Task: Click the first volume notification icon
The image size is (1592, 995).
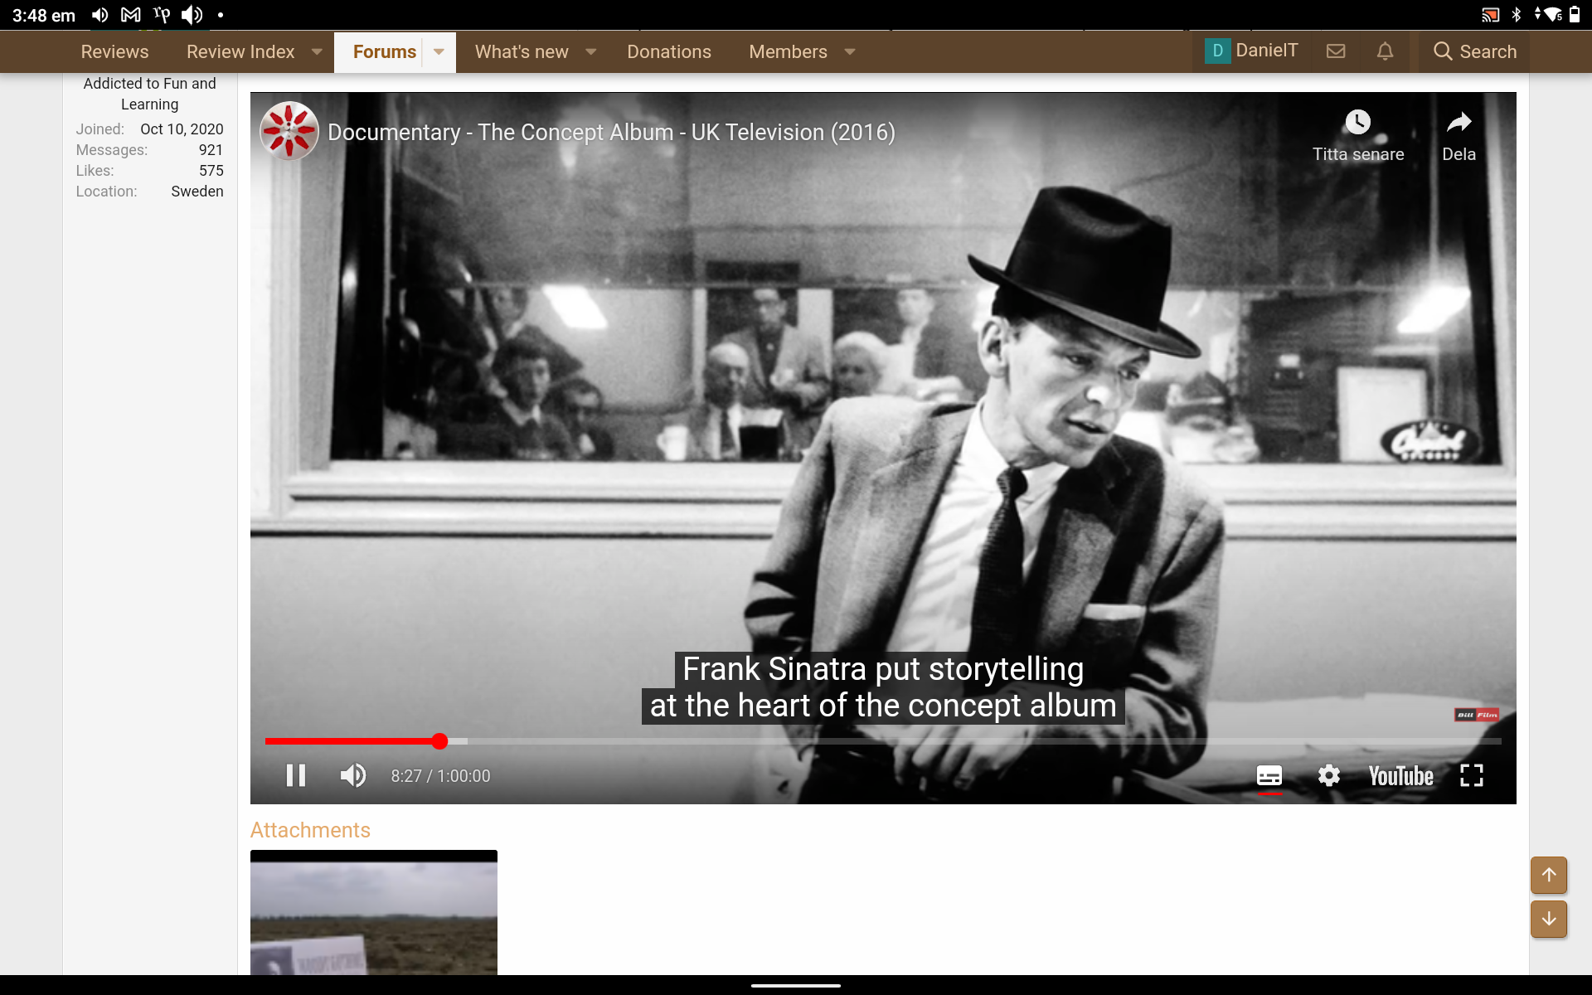Action: (100, 15)
